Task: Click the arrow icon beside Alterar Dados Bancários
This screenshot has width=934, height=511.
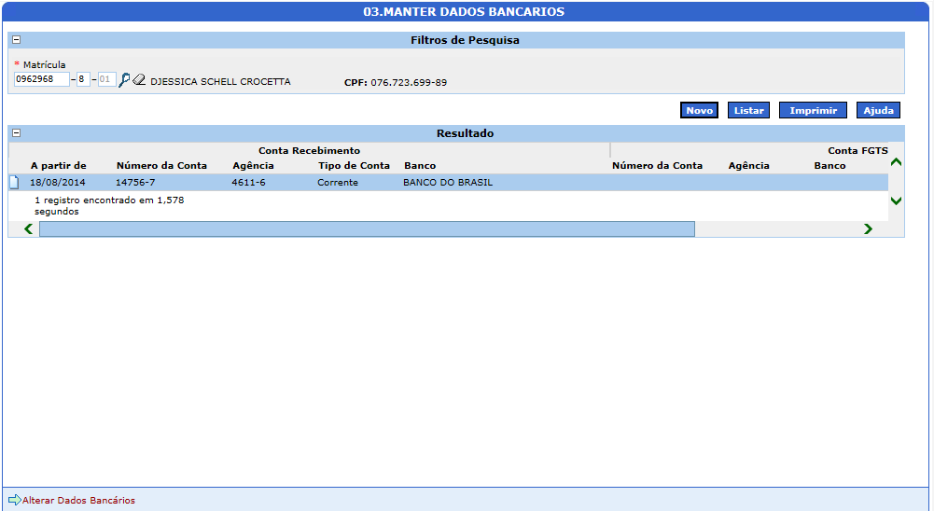Action: coord(14,500)
